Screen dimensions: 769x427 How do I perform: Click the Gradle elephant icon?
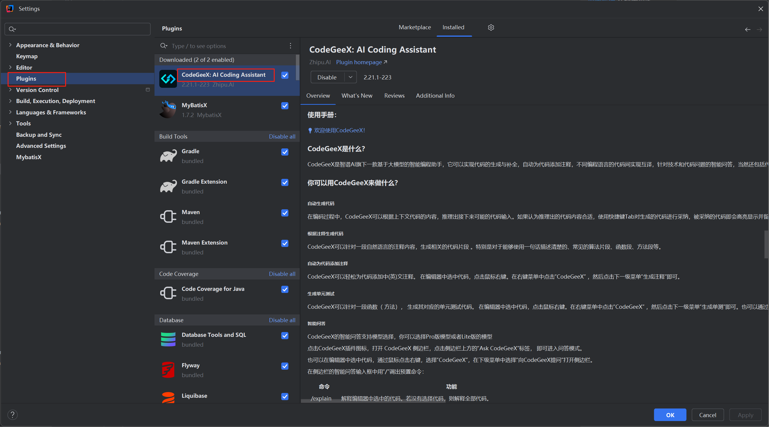pos(168,156)
